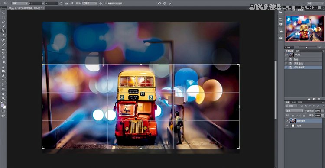The height and width of the screenshot is (168, 325).
Task: Reset the crop box settings
Action: 159,3
